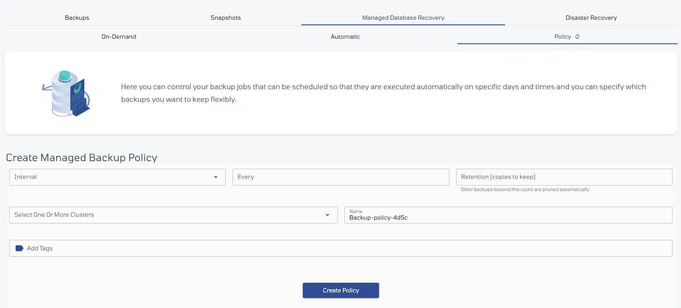Go to the Disaster Recovery tab
This screenshot has width=681, height=308.
point(591,18)
